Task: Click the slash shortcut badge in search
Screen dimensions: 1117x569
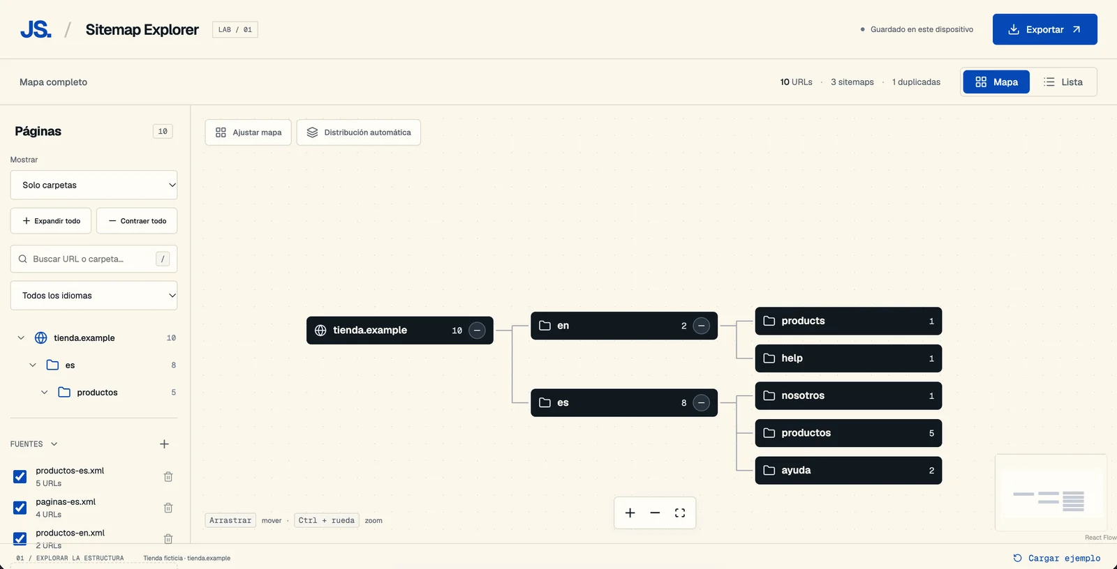Action: 163,259
